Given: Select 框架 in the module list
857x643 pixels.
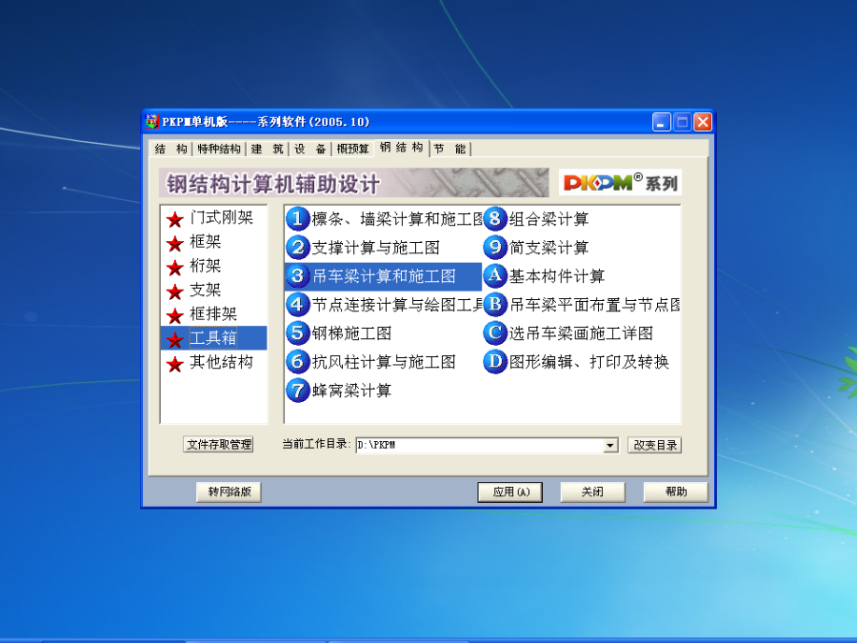Looking at the screenshot, I should 205,242.
